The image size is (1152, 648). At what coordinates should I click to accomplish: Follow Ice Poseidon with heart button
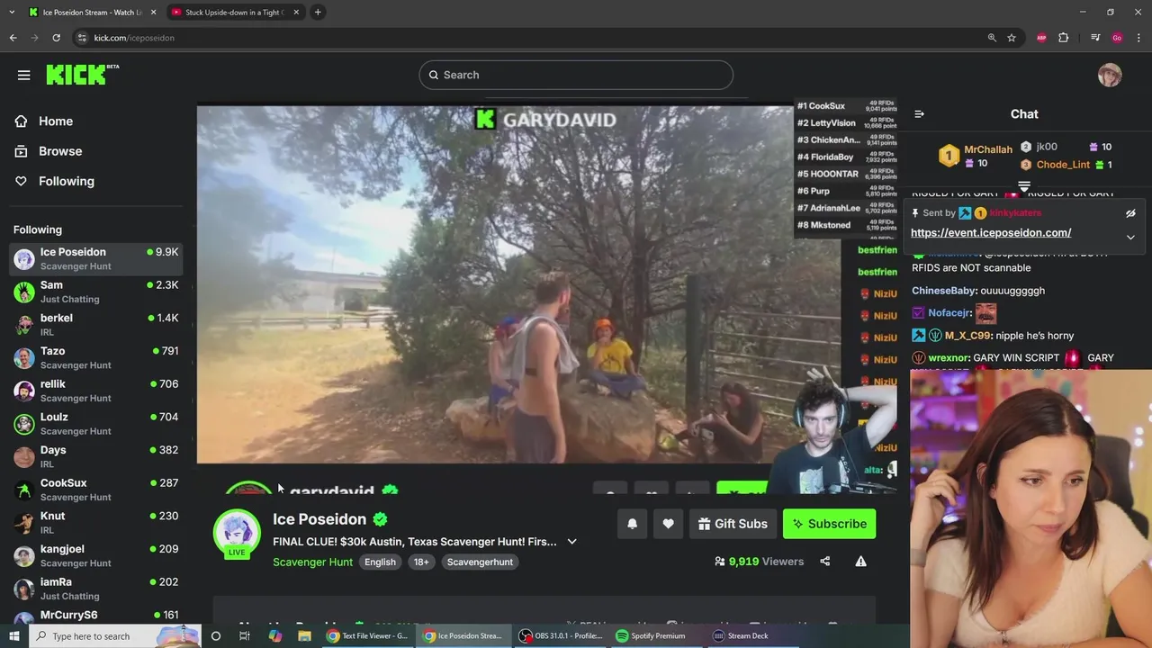pos(668,524)
